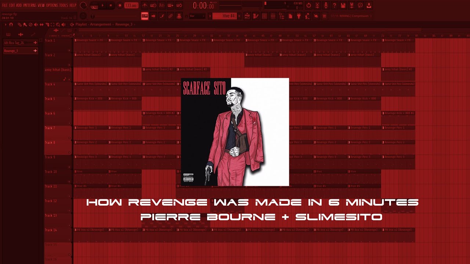Open the Revenge_3 arrangement breadcrumb
Viewport: 470px width, 264px height.
124,24
